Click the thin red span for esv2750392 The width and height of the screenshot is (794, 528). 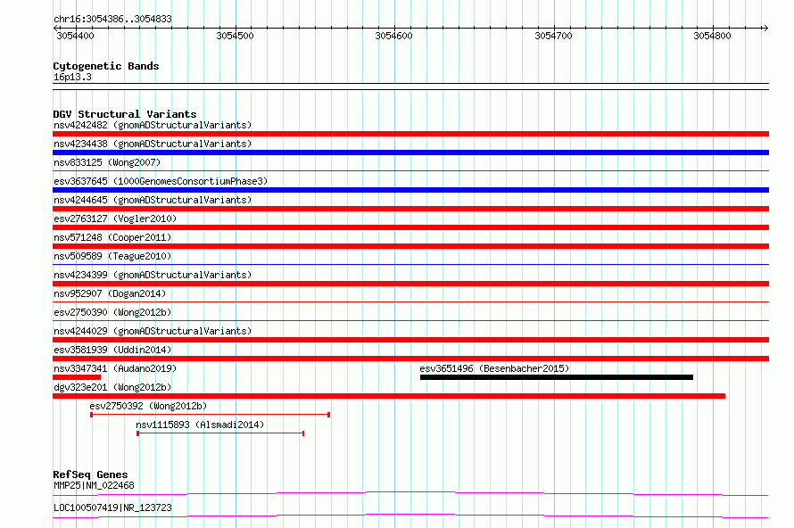pyautogui.click(x=211, y=415)
